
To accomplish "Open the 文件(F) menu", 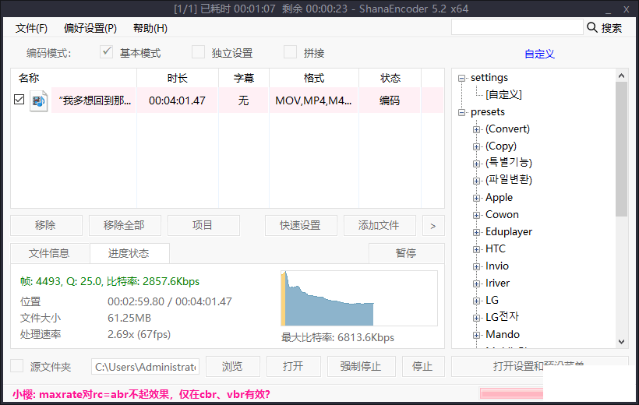I will 31,28.
